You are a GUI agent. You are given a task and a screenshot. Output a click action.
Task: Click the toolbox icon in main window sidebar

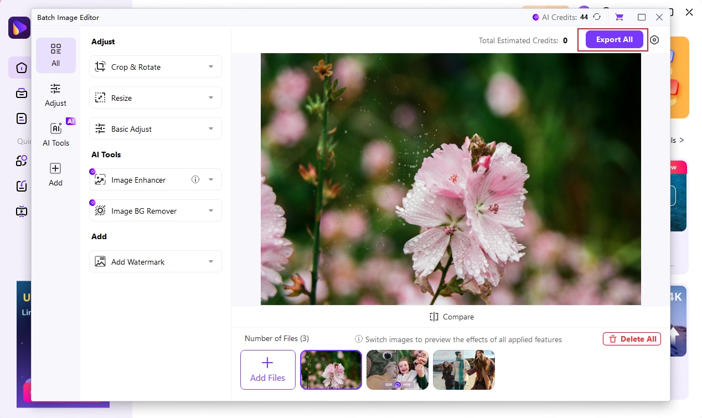click(21, 93)
